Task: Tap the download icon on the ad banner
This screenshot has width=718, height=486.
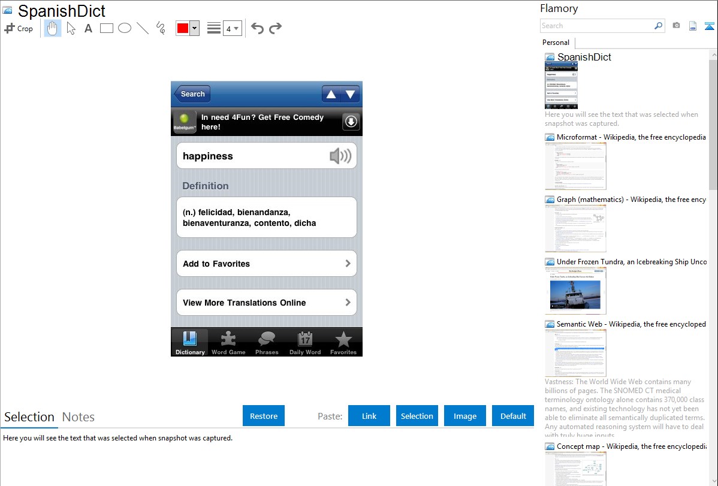Action: [x=351, y=122]
